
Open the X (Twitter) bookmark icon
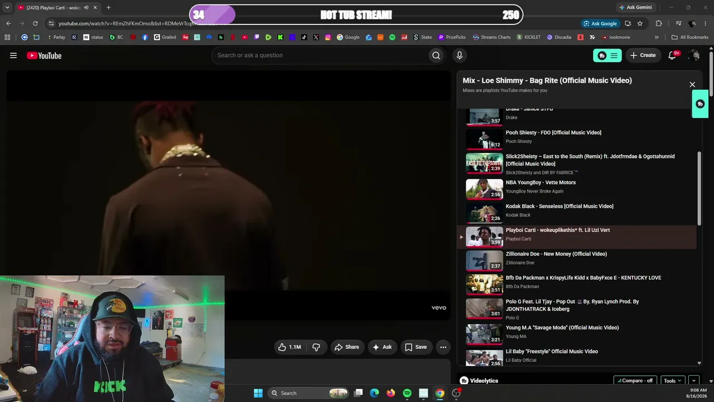pos(316,37)
